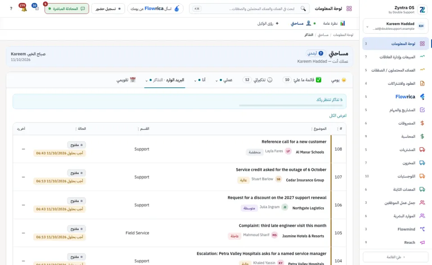Viewport: 432px width, 265px height.
Task: Click مساحتي breadcrumb link
Action: pyautogui.click(x=323, y=35)
